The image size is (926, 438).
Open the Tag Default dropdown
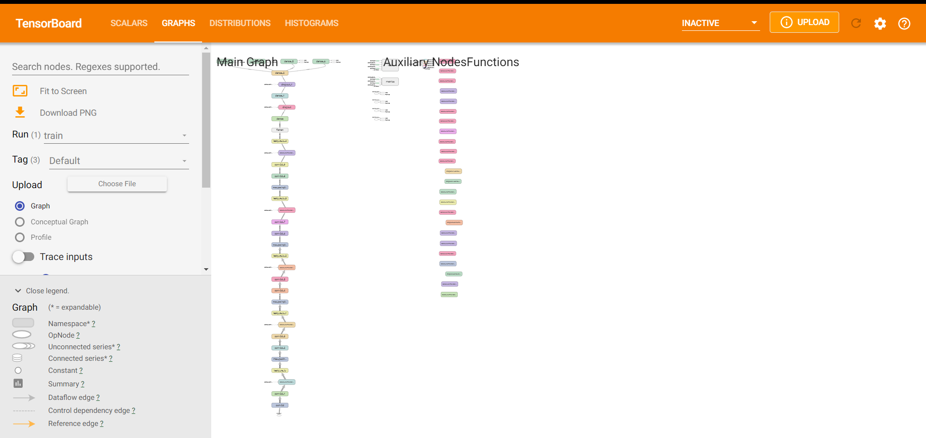[x=119, y=161]
